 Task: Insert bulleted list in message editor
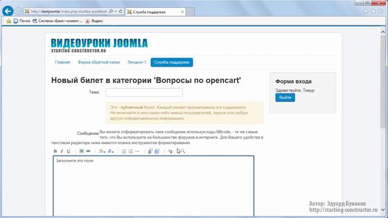pos(124,151)
